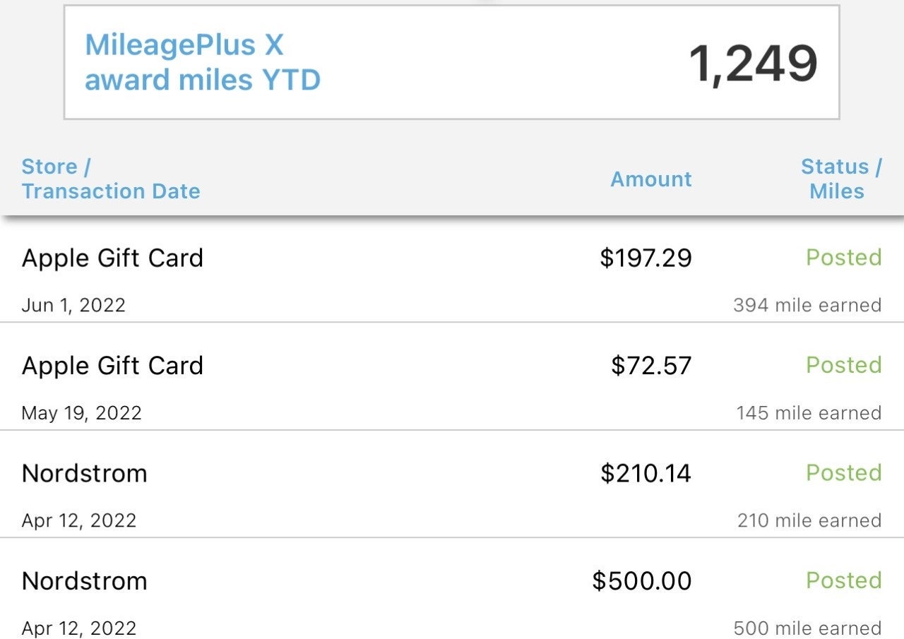Click the Posted status on the Jun 1 purchase
The height and width of the screenshot is (639, 904).
click(843, 258)
